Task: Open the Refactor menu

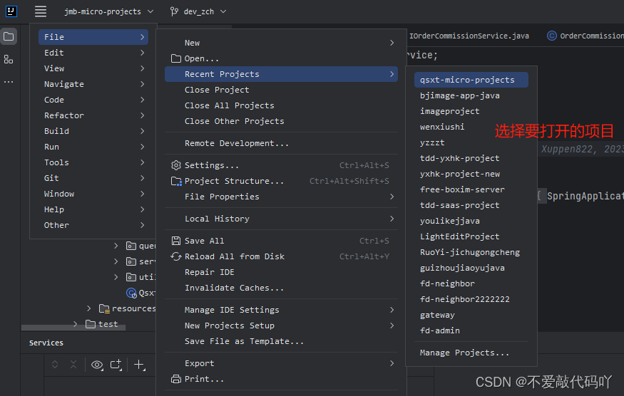Action: (93, 115)
